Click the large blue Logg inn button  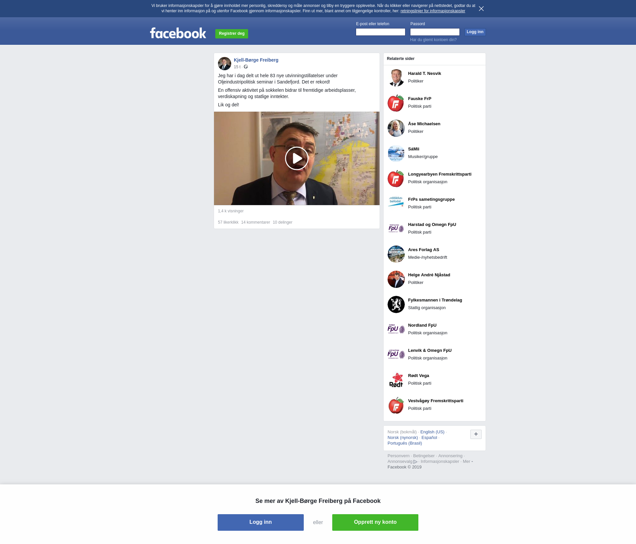(x=261, y=522)
